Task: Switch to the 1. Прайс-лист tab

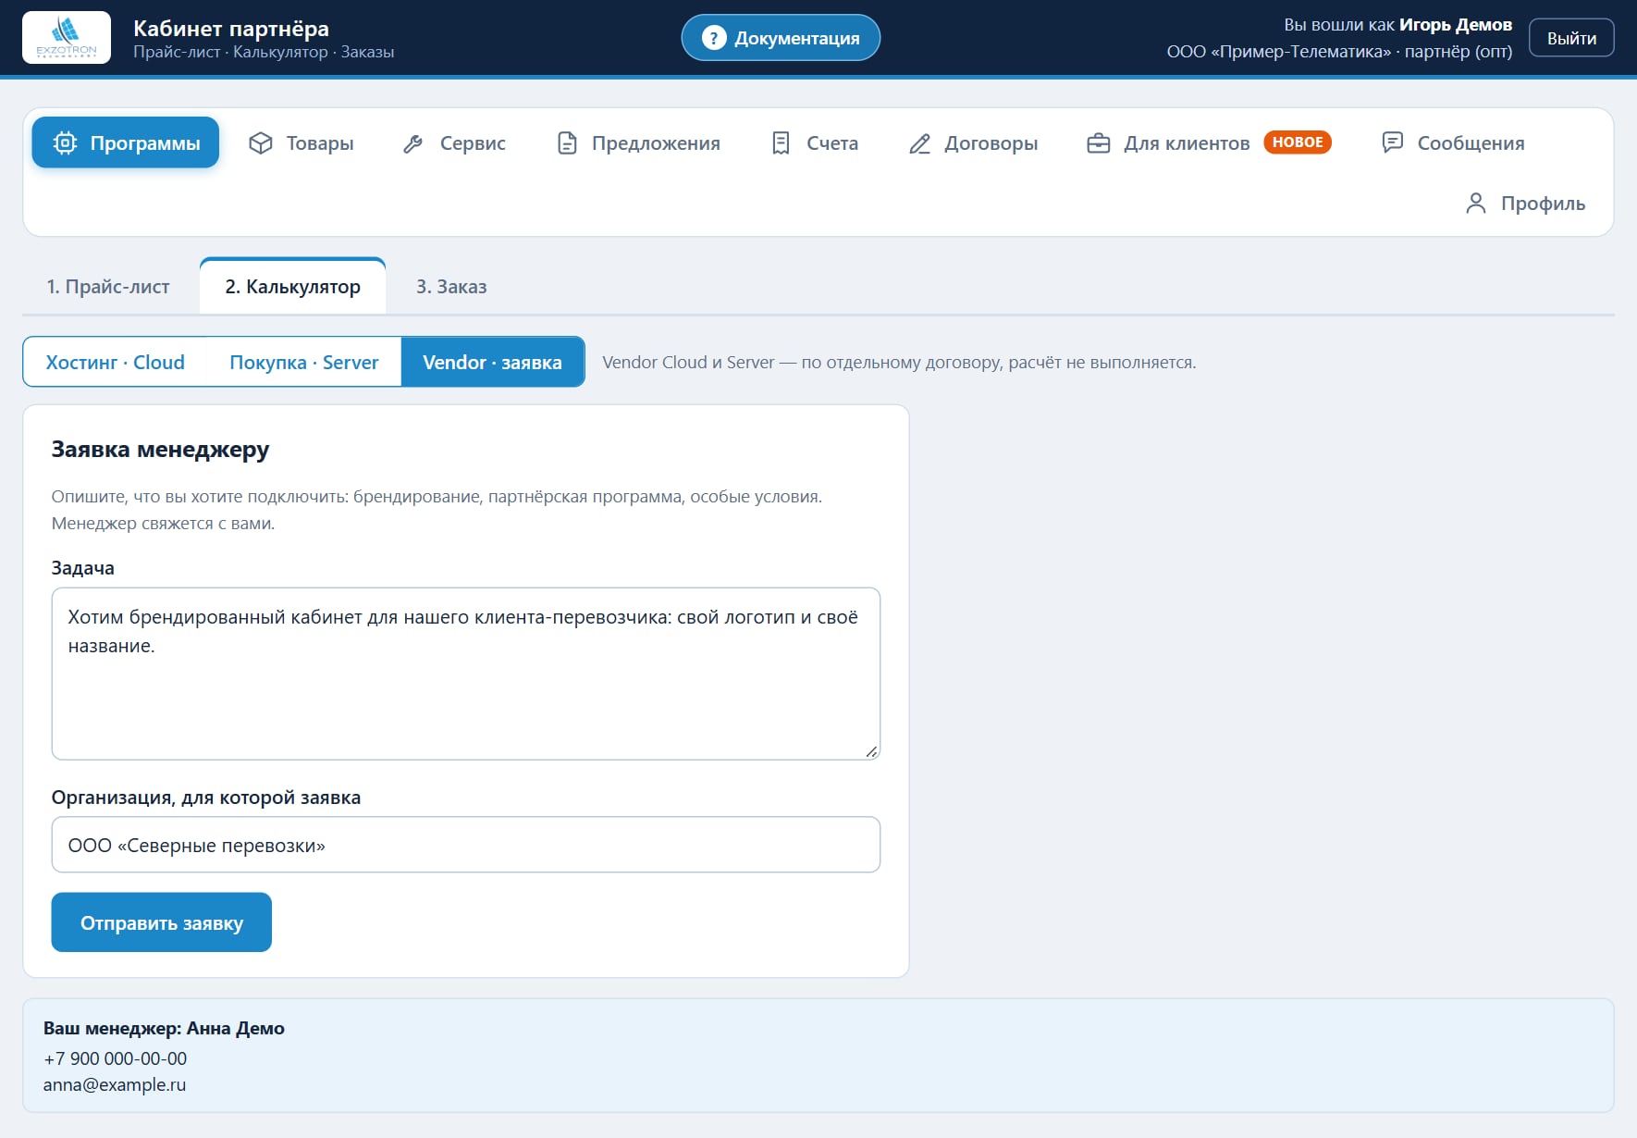Action: tap(108, 287)
